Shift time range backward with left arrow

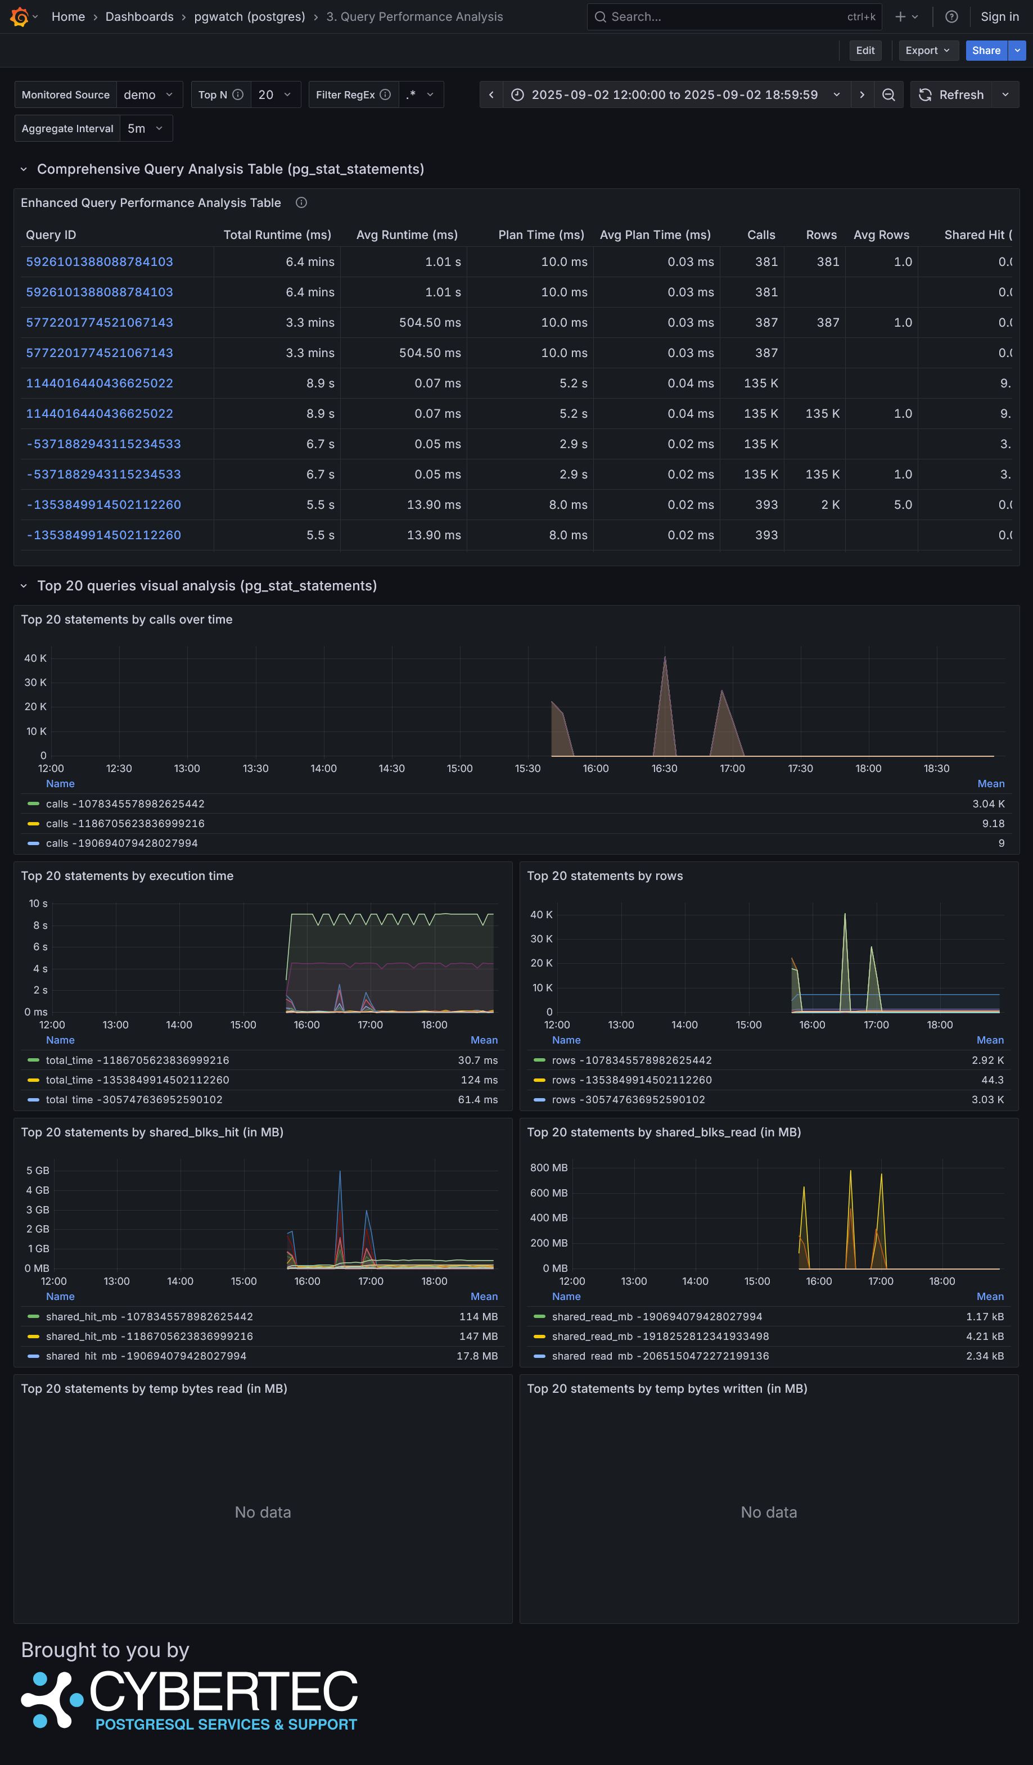coord(491,94)
